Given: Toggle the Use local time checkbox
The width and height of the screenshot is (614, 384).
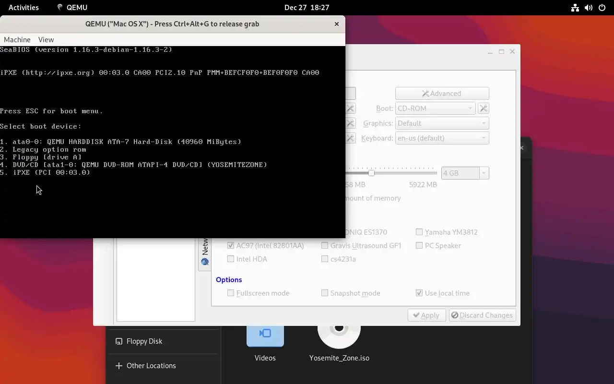Looking at the screenshot, I should 419,293.
